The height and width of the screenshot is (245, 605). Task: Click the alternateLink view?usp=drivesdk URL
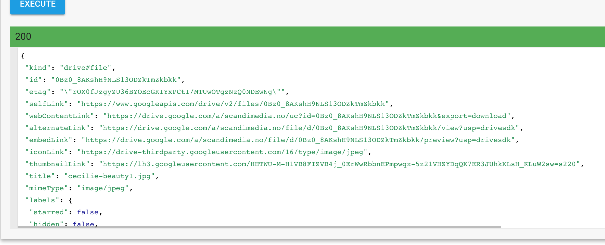pos(309,128)
